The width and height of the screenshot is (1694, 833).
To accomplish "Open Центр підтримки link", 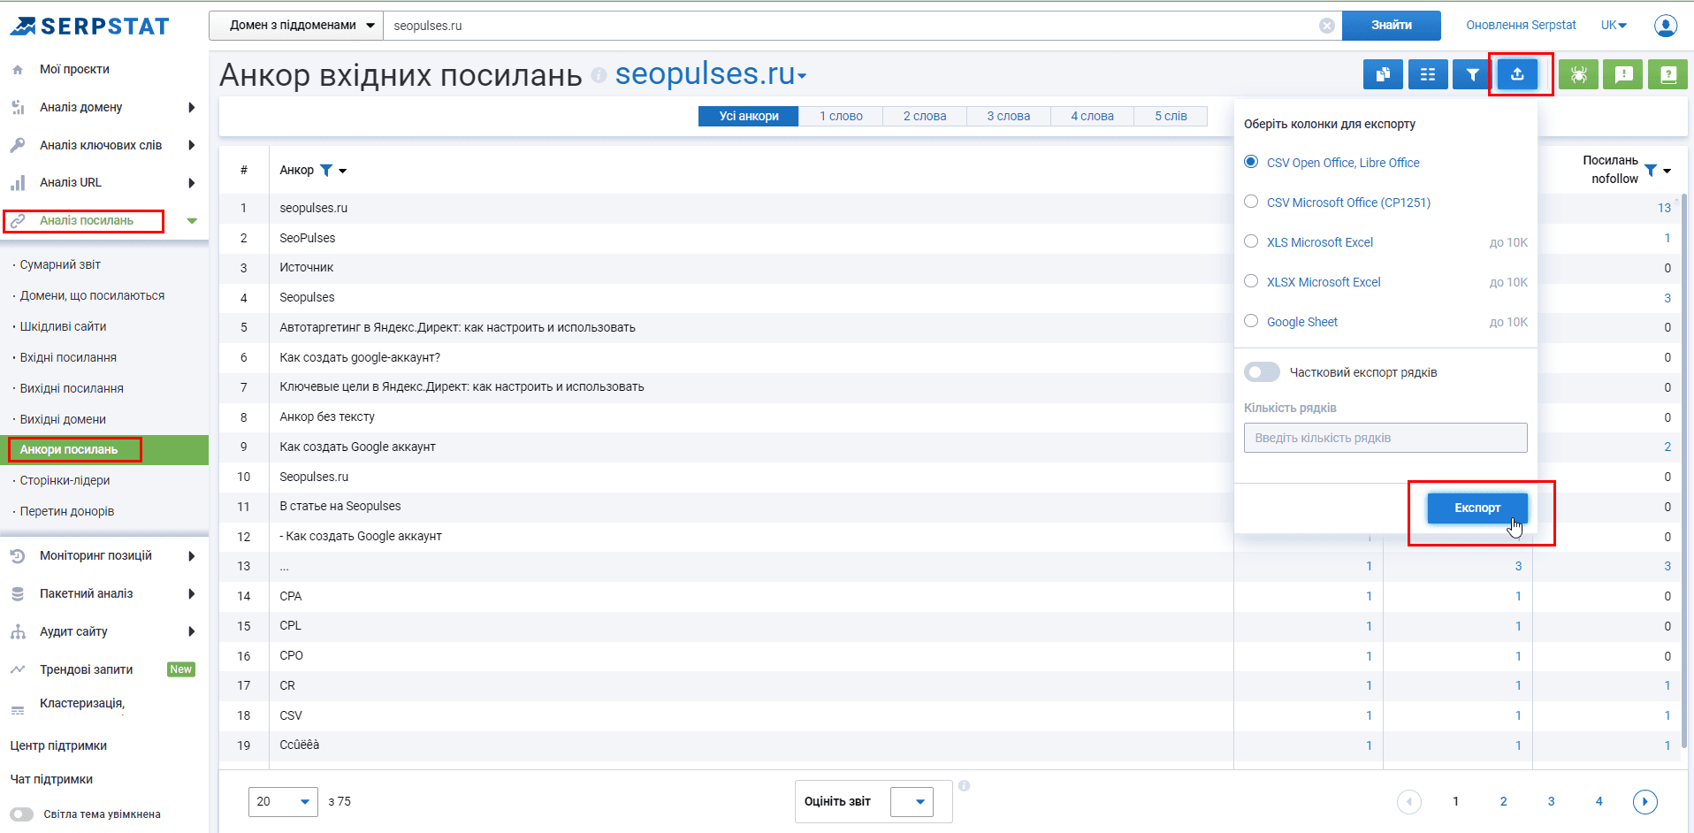I will pos(58,745).
